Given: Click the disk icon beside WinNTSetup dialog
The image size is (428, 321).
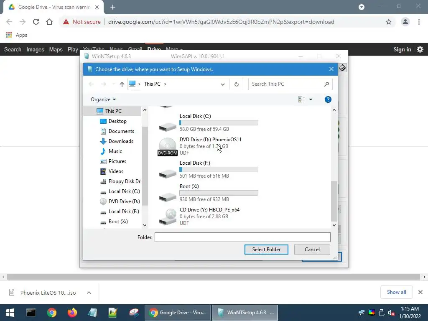Looking at the screenshot, I should tap(342, 68).
